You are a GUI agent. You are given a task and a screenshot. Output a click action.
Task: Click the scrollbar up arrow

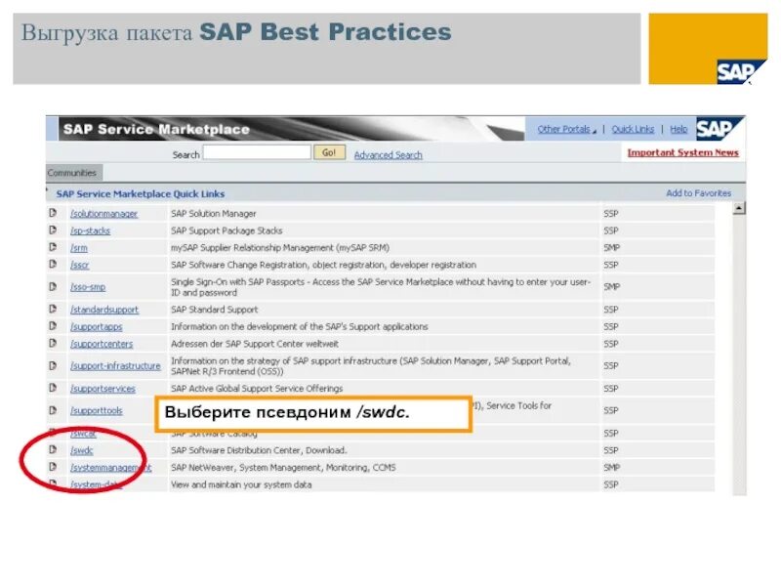739,208
